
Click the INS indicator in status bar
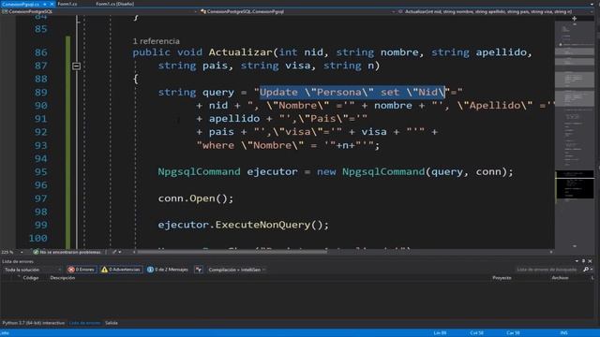(563, 333)
